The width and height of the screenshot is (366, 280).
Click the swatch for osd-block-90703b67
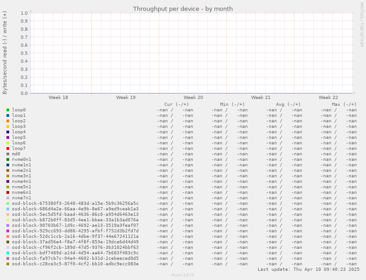tap(8, 225)
